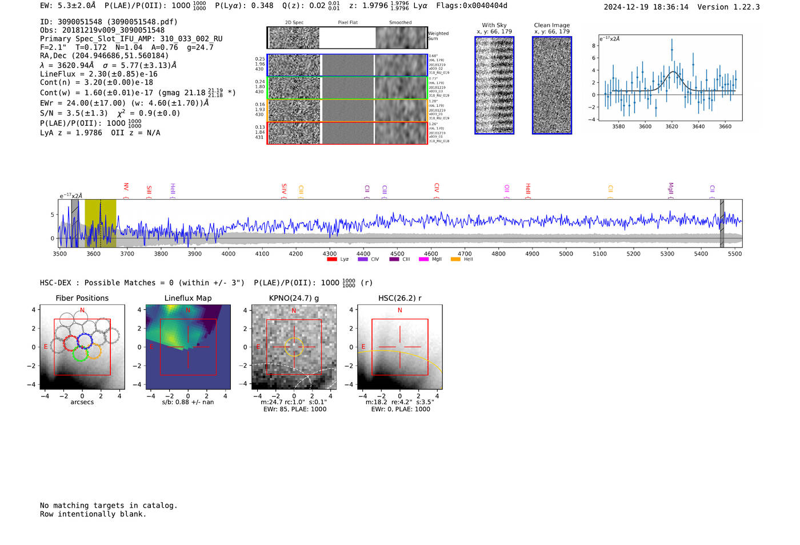Screen dimensions: 800x545
Task: Click the blue dashed fiber circle
Action: click(85, 341)
